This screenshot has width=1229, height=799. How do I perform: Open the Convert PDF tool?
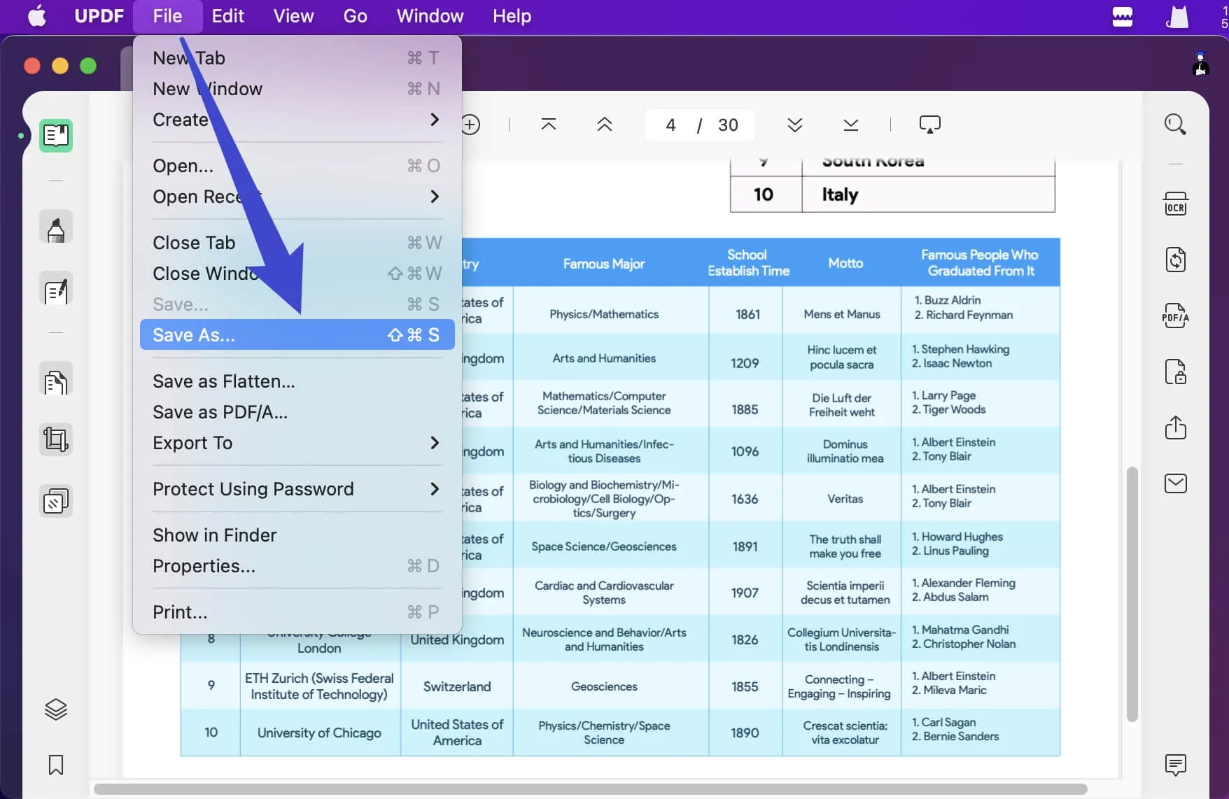[x=1175, y=260]
